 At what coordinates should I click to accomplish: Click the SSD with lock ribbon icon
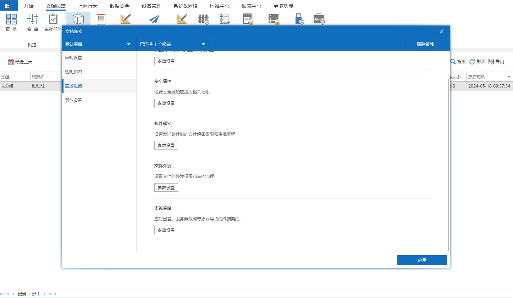tap(248, 19)
